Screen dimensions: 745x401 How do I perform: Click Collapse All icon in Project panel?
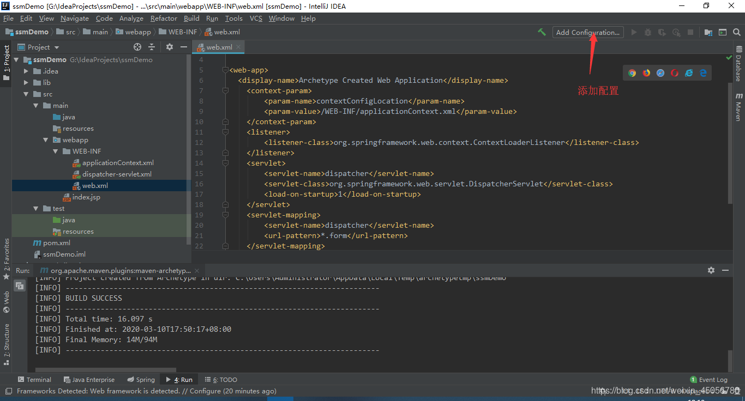pos(152,47)
